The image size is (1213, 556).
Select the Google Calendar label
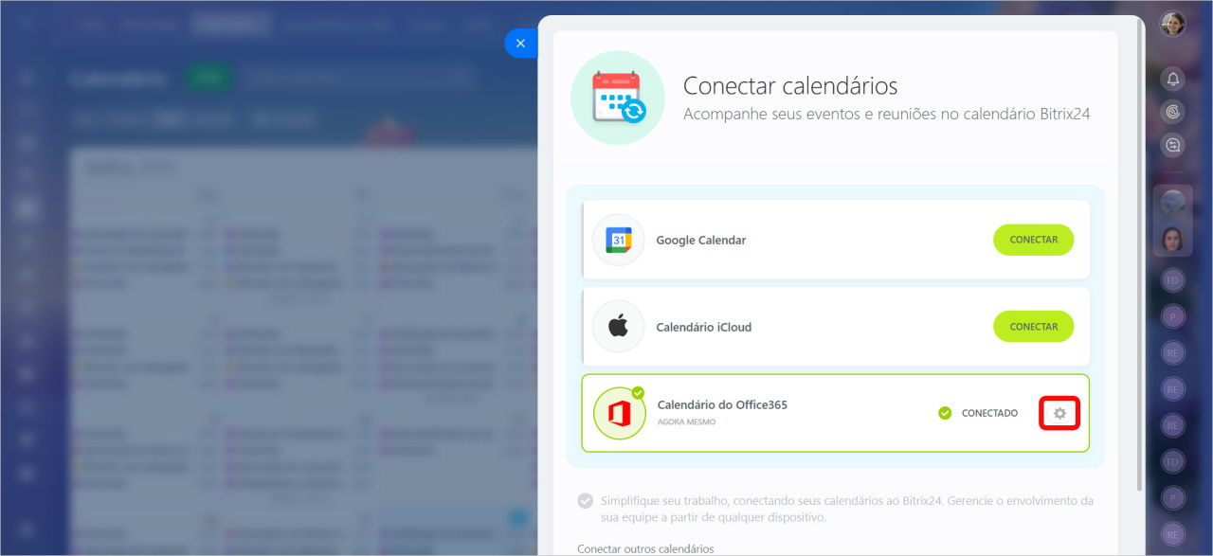(x=701, y=241)
